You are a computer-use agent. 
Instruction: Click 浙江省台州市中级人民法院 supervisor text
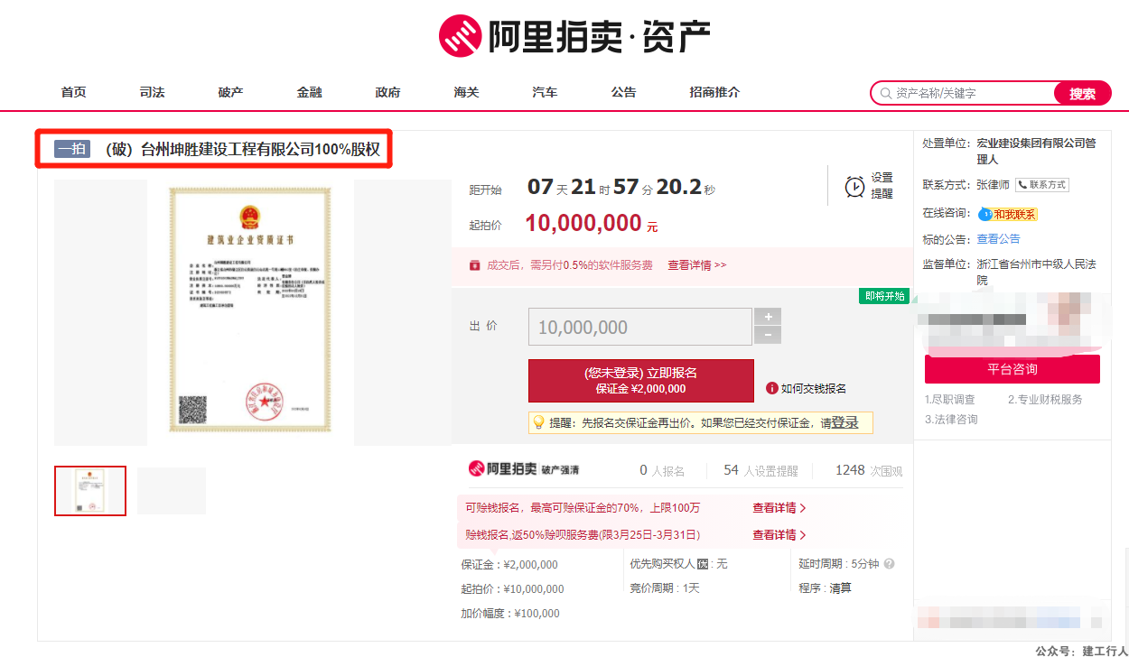point(1037,273)
